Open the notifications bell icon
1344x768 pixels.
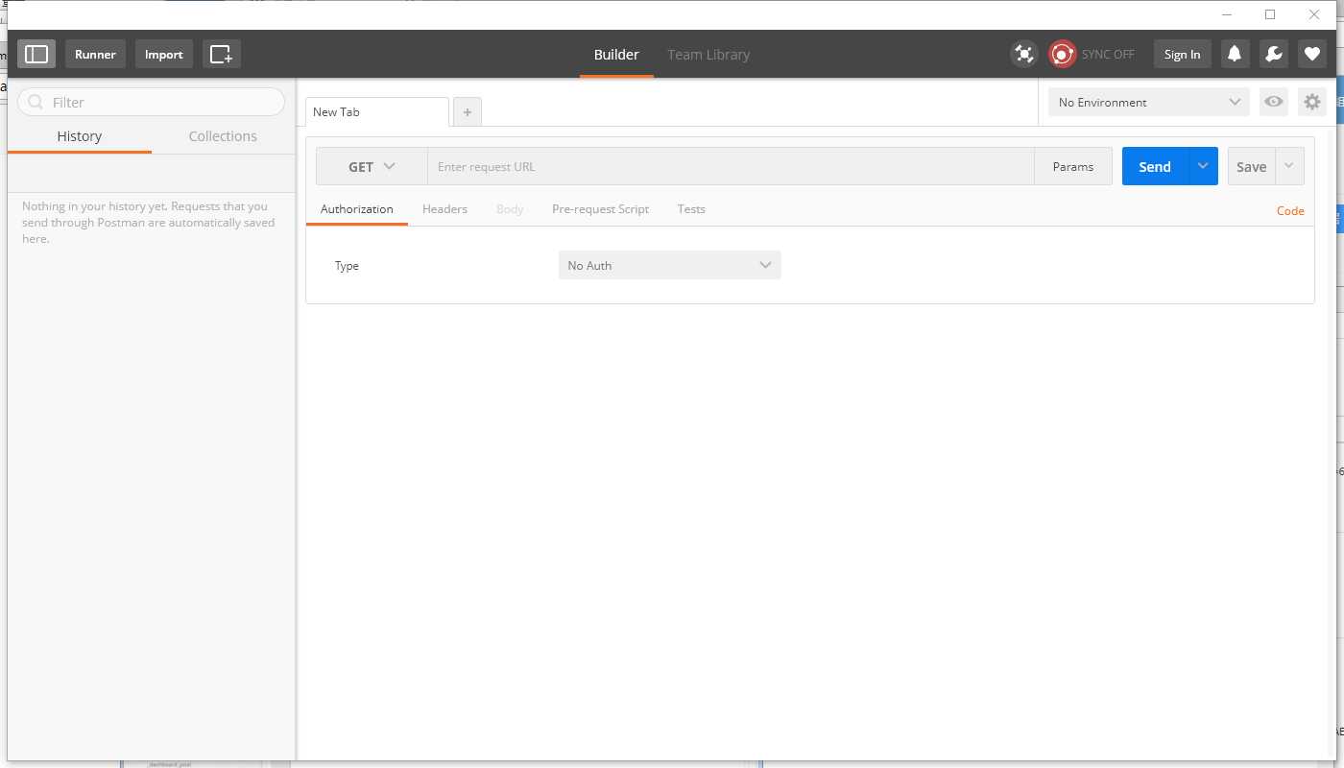[1236, 54]
